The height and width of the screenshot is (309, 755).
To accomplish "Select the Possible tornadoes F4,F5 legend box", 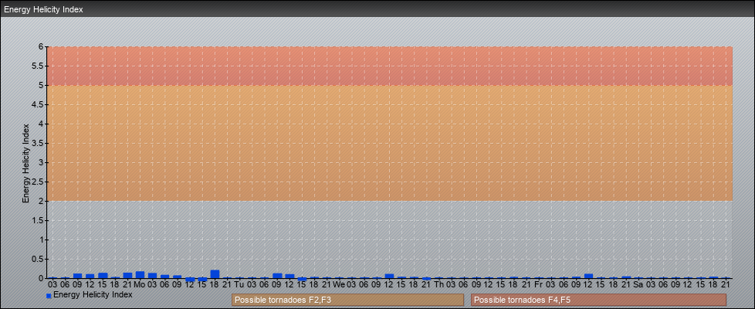I will point(598,300).
